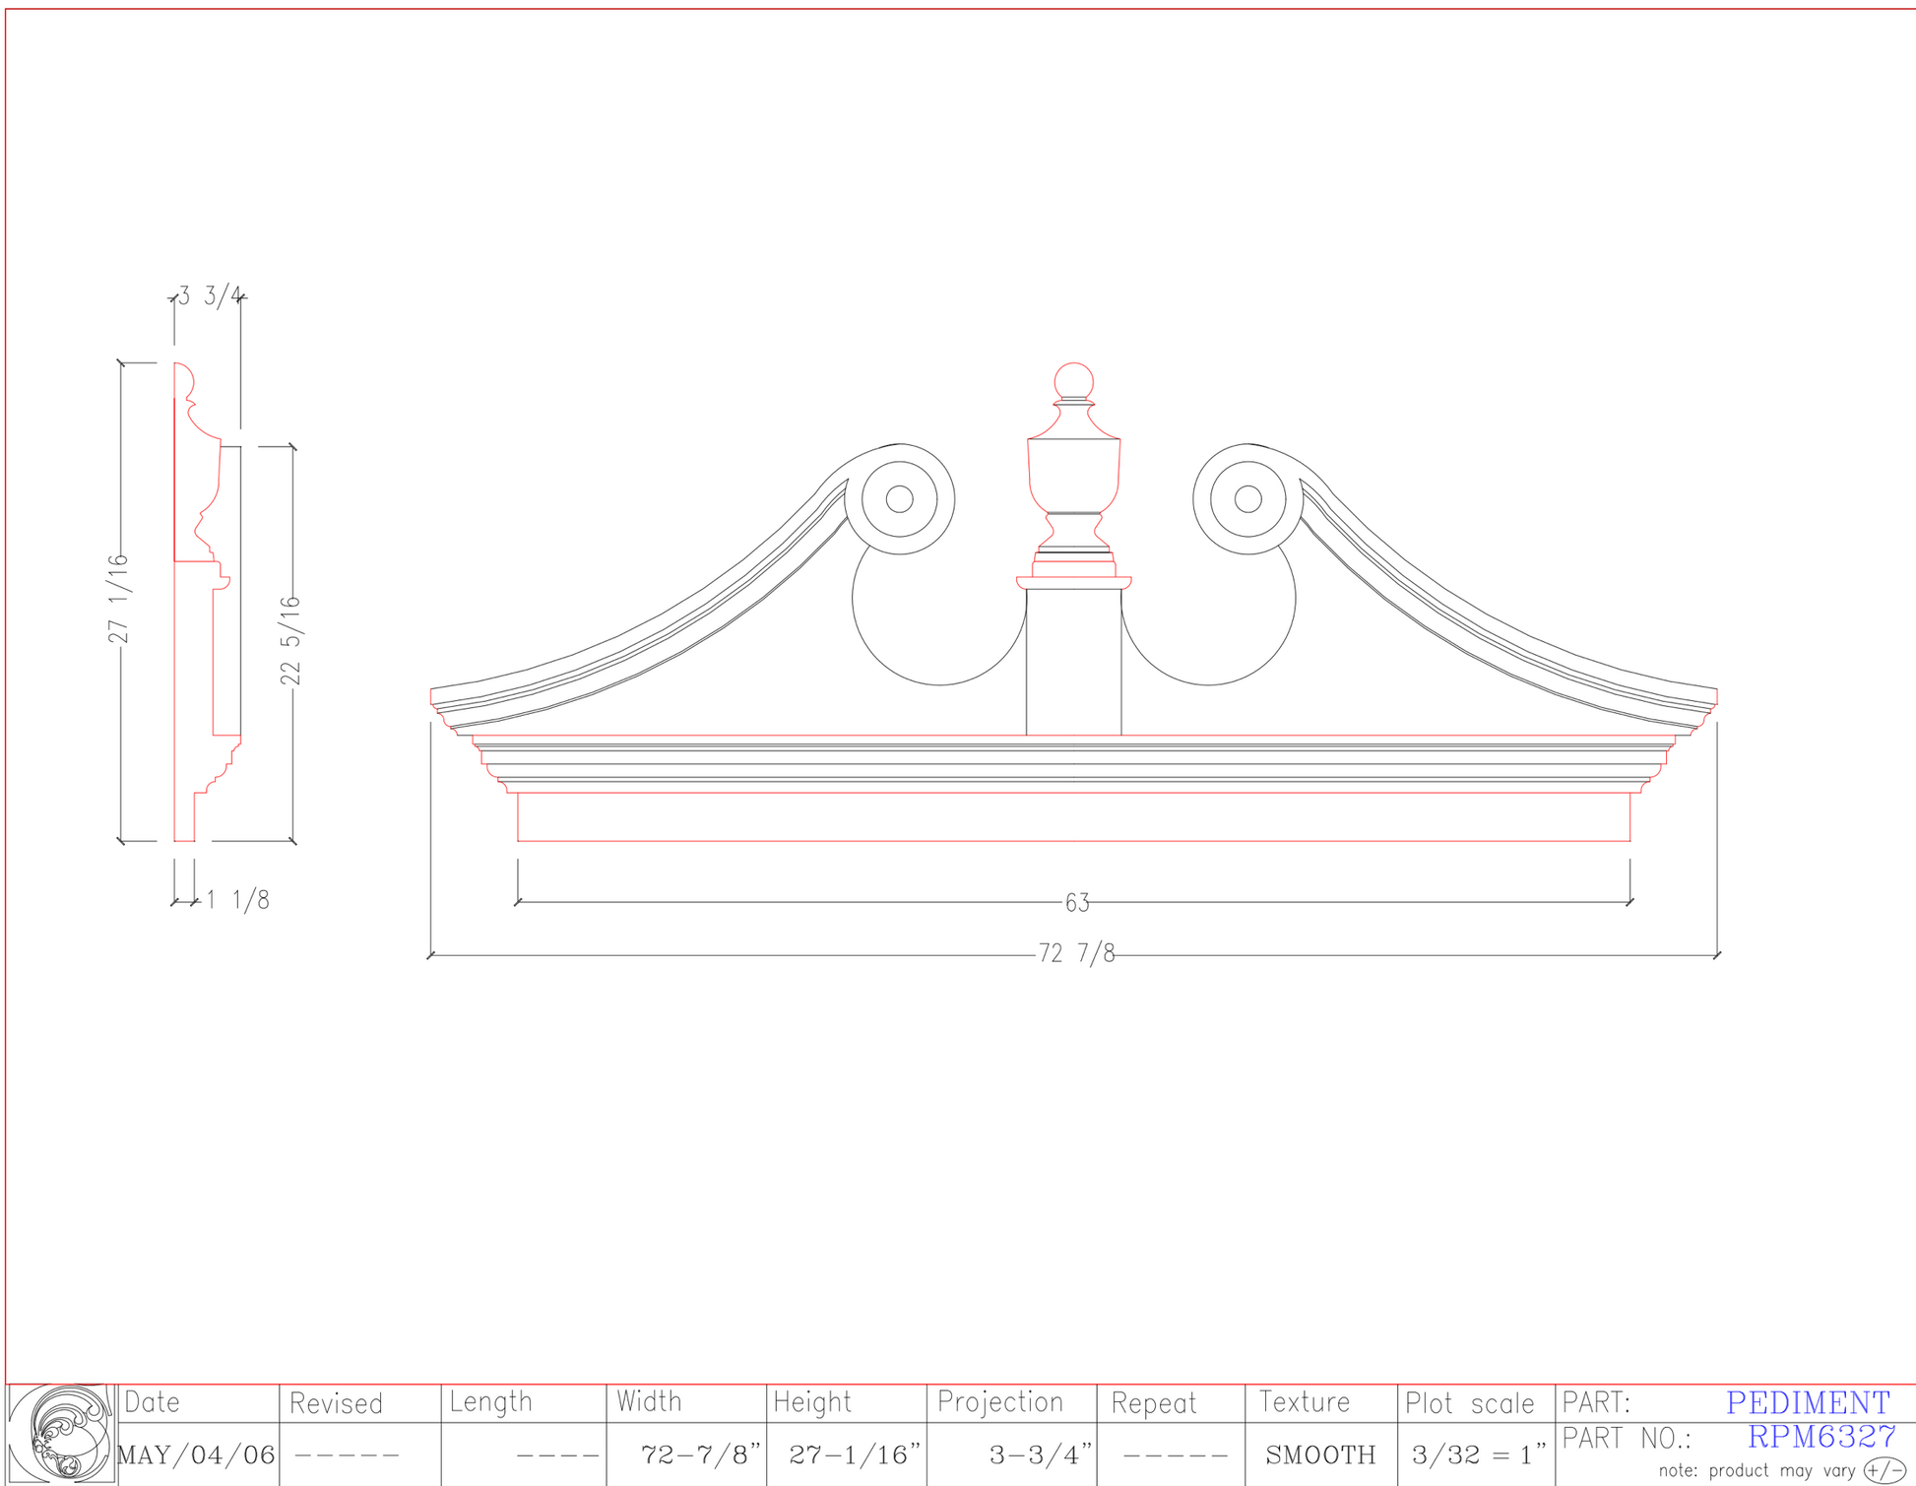
Task: Click the RPM6327 part number
Action: (x=1820, y=1438)
